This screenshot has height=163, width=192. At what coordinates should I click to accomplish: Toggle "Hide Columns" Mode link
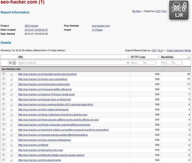178,50
